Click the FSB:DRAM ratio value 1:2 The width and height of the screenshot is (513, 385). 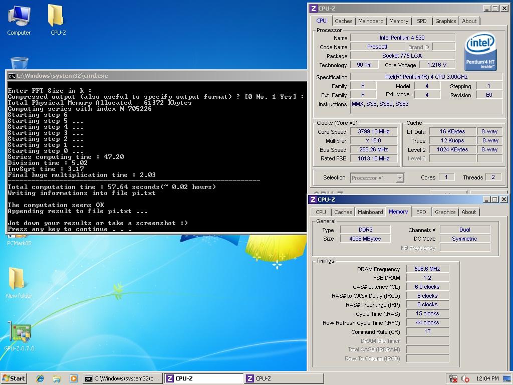point(427,278)
